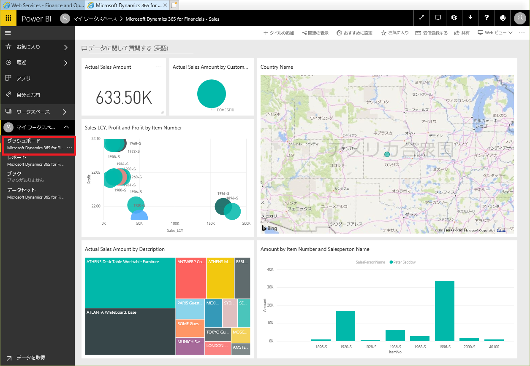530x366 pixels.
Task: Toggle お気に入り star in toolbar
Action: (395, 33)
